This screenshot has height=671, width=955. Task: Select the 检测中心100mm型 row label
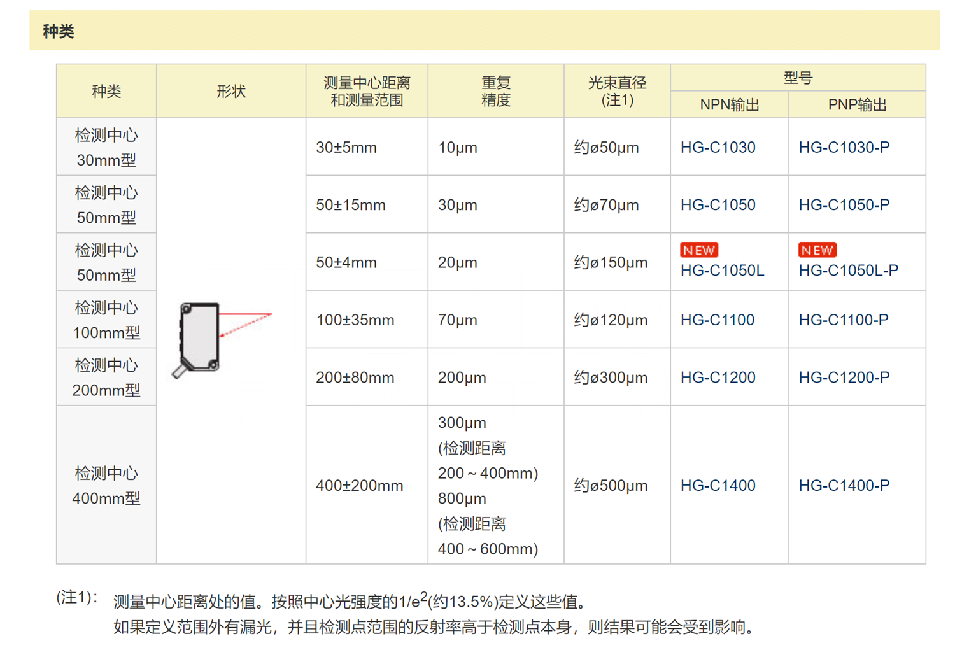coord(106,320)
